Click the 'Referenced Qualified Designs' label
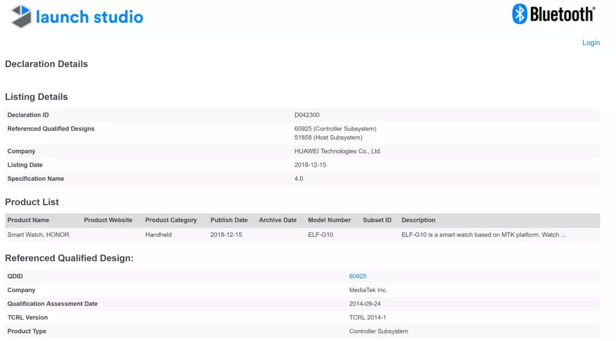Image resolution: width=616 pixels, height=341 pixels. coord(51,128)
